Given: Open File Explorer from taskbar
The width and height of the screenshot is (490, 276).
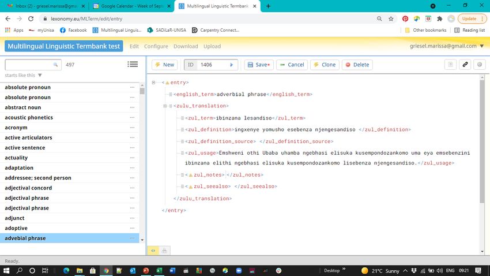Looking at the screenshot, I should (x=80, y=270).
